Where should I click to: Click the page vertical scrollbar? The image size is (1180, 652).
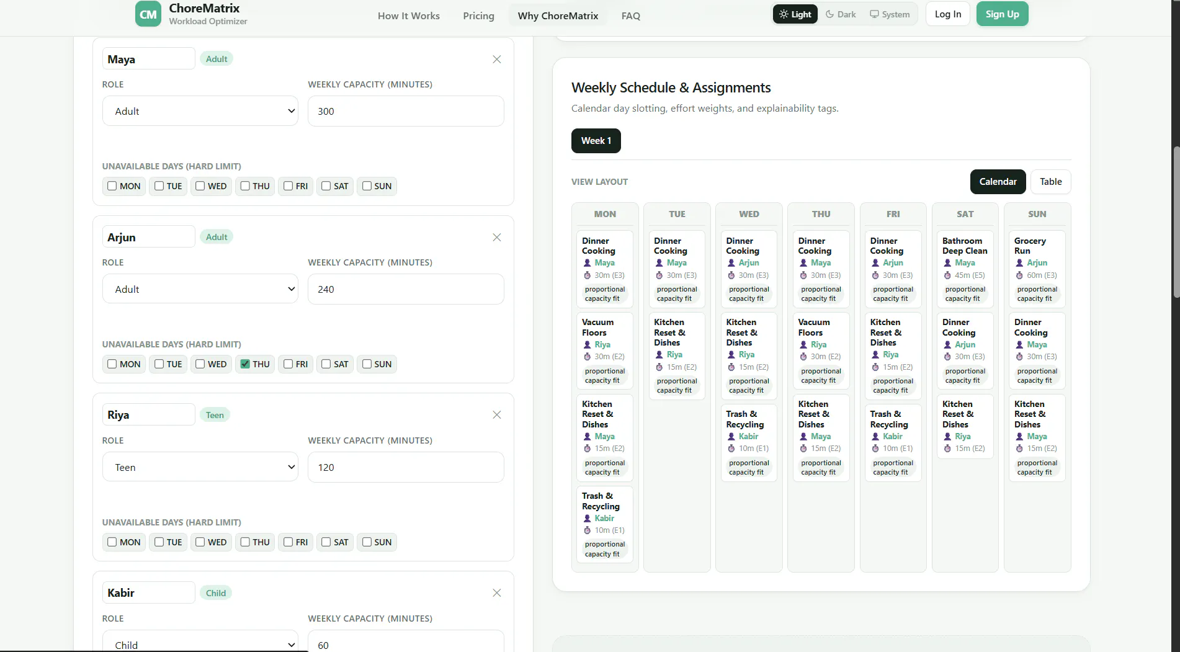point(1175,221)
